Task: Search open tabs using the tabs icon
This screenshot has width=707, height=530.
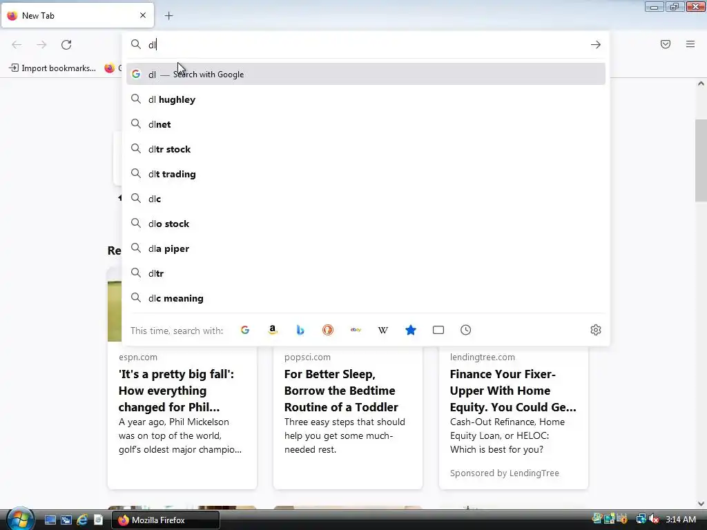Action: click(x=438, y=330)
